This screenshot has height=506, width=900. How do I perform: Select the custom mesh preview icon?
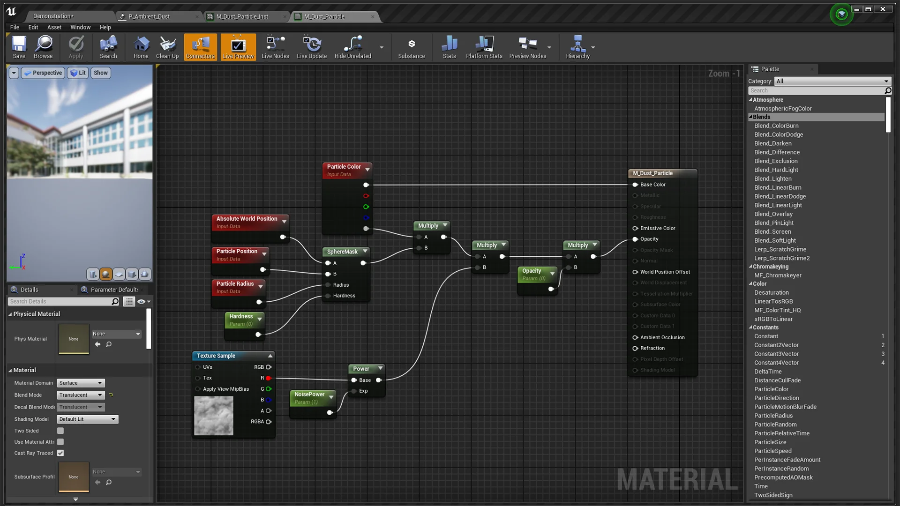pyautogui.click(x=145, y=274)
